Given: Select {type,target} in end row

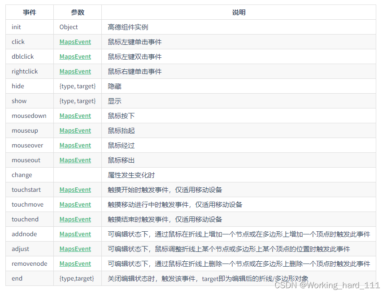Looking at the screenshot, I should pyautogui.click(x=77, y=279).
